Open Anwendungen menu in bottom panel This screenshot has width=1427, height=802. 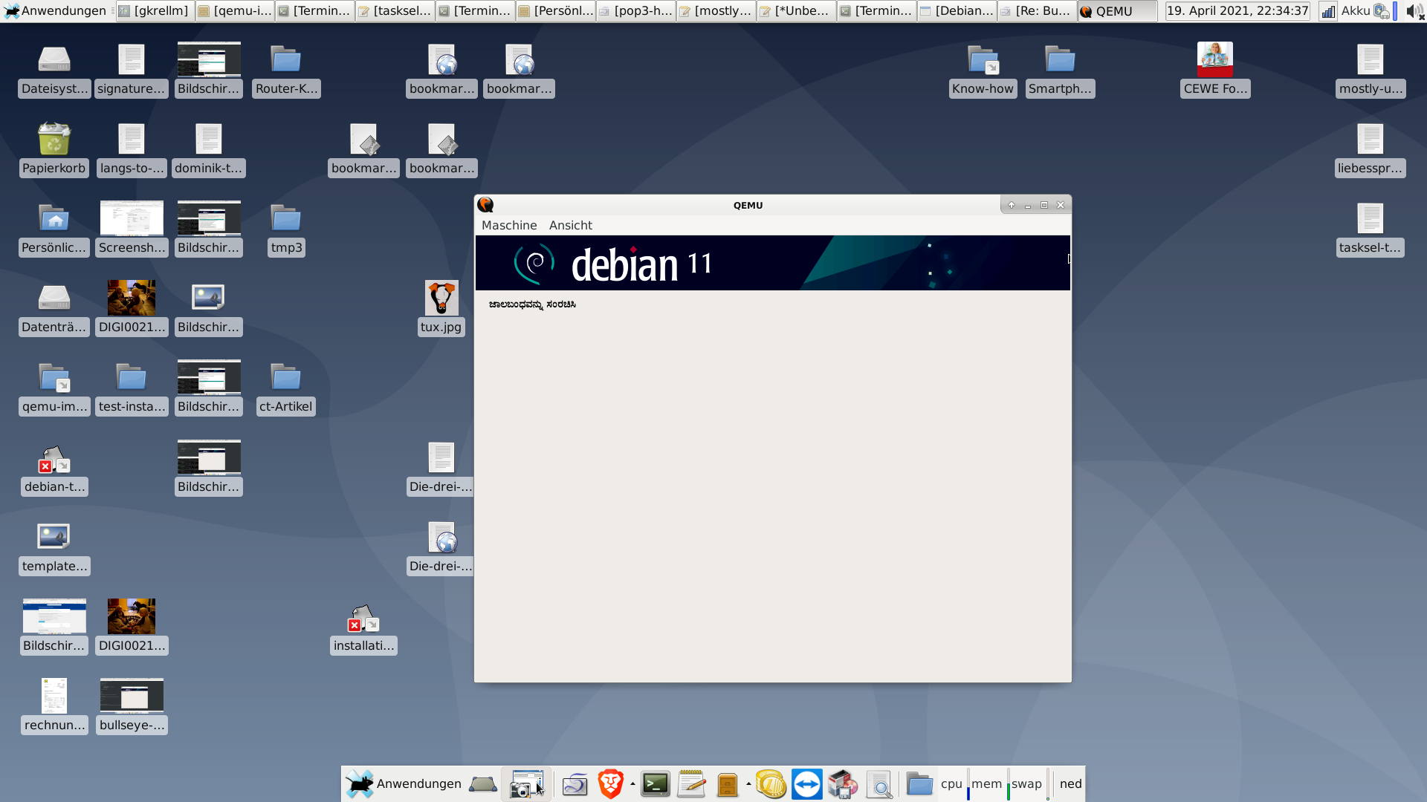[404, 784]
